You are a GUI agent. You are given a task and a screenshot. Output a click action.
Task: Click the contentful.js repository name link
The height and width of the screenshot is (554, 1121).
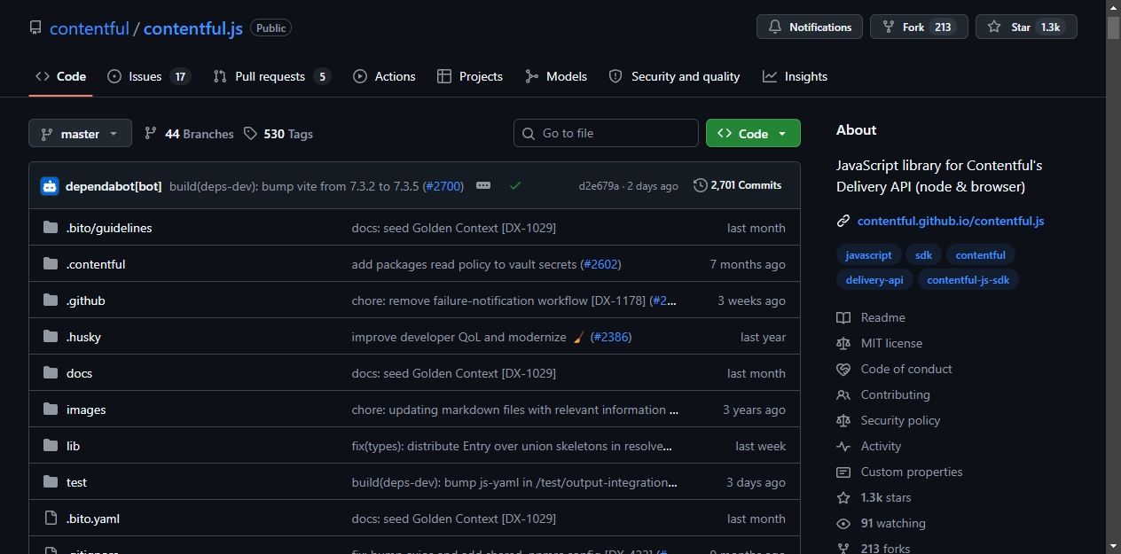tap(193, 27)
